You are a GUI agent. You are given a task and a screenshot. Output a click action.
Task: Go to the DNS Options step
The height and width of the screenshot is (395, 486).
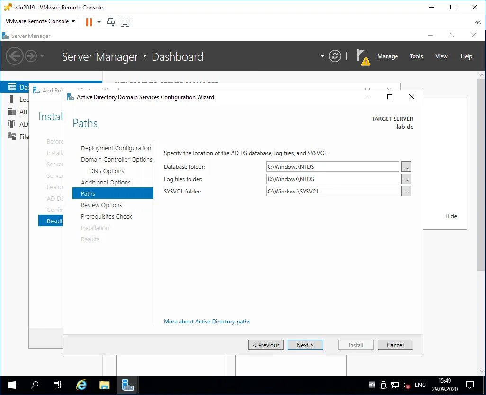[107, 171]
